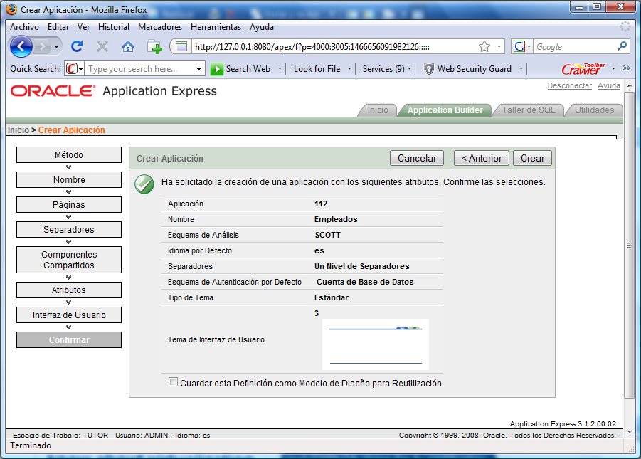Open the Search Web dropdown arrow
The height and width of the screenshot is (459, 641).
click(280, 69)
